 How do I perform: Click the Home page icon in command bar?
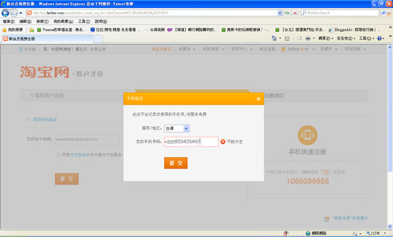point(274,38)
